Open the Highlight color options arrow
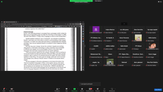The image size is (163, 92). (62, 26)
